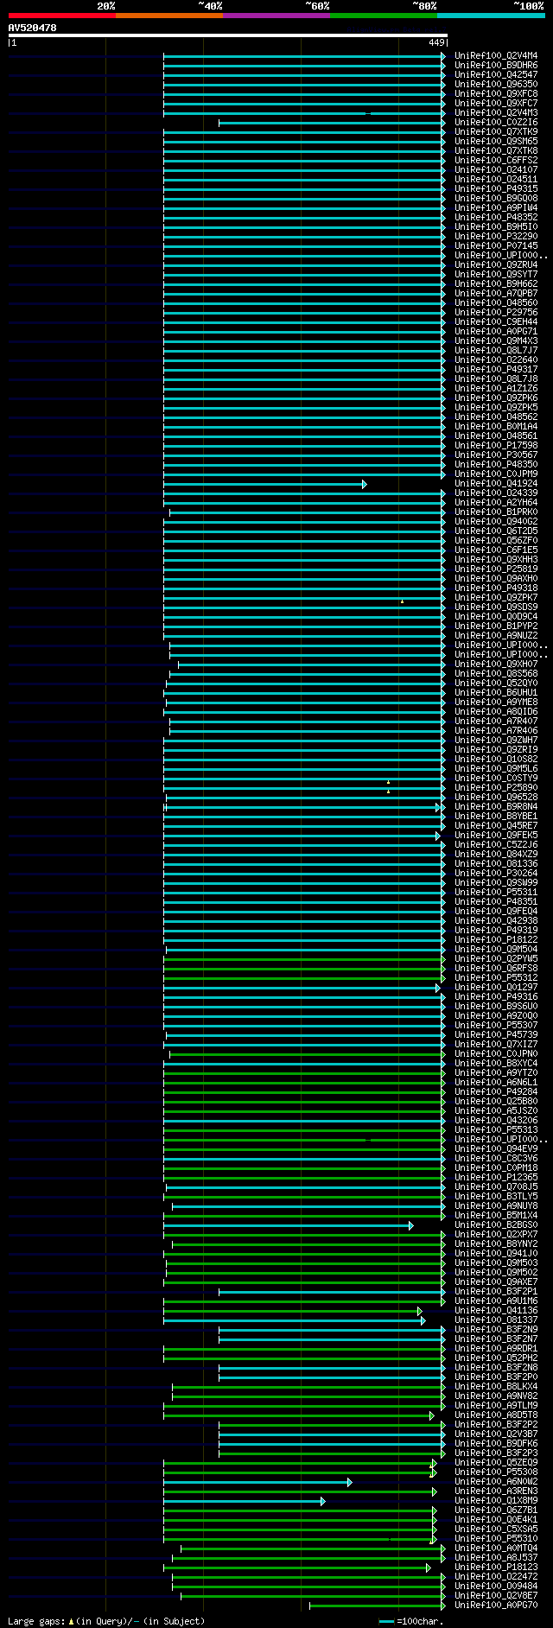Select hit label UniRef100_P45739
The height and width of the screenshot is (1628, 553).
(x=496, y=1035)
